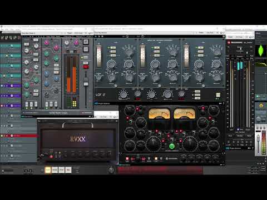Click the orange lit icon in the Shadow Hills bottom toolbar
Screen dimensions: 267x200
point(156,158)
